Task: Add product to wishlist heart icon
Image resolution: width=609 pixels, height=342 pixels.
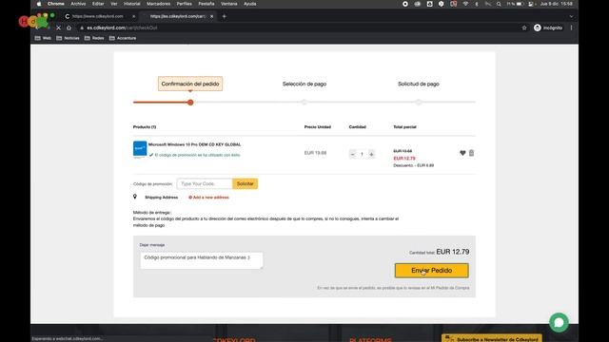Action: pyautogui.click(x=462, y=153)
